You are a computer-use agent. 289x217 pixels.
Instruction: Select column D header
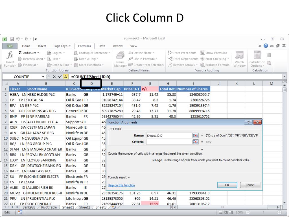pos(91,84)
